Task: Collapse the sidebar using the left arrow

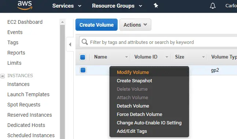Action: [70, 45]
